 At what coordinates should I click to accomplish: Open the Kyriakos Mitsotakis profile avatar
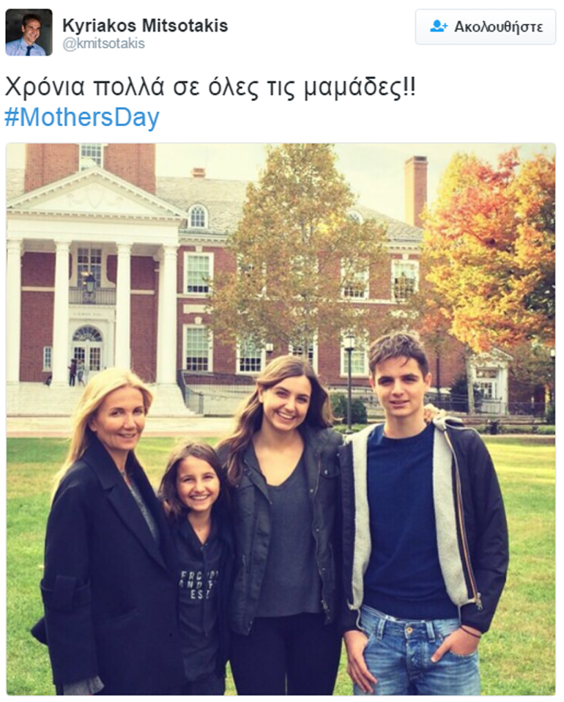click(x=29, y=32)
